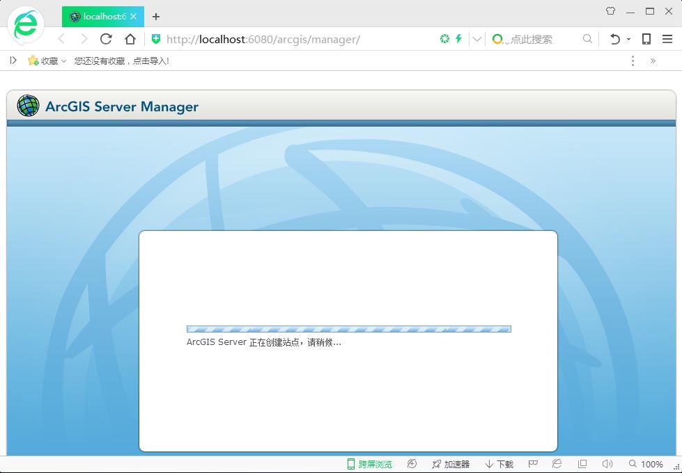
Task: Click the search magnifier icon
Action: (587, 39)
